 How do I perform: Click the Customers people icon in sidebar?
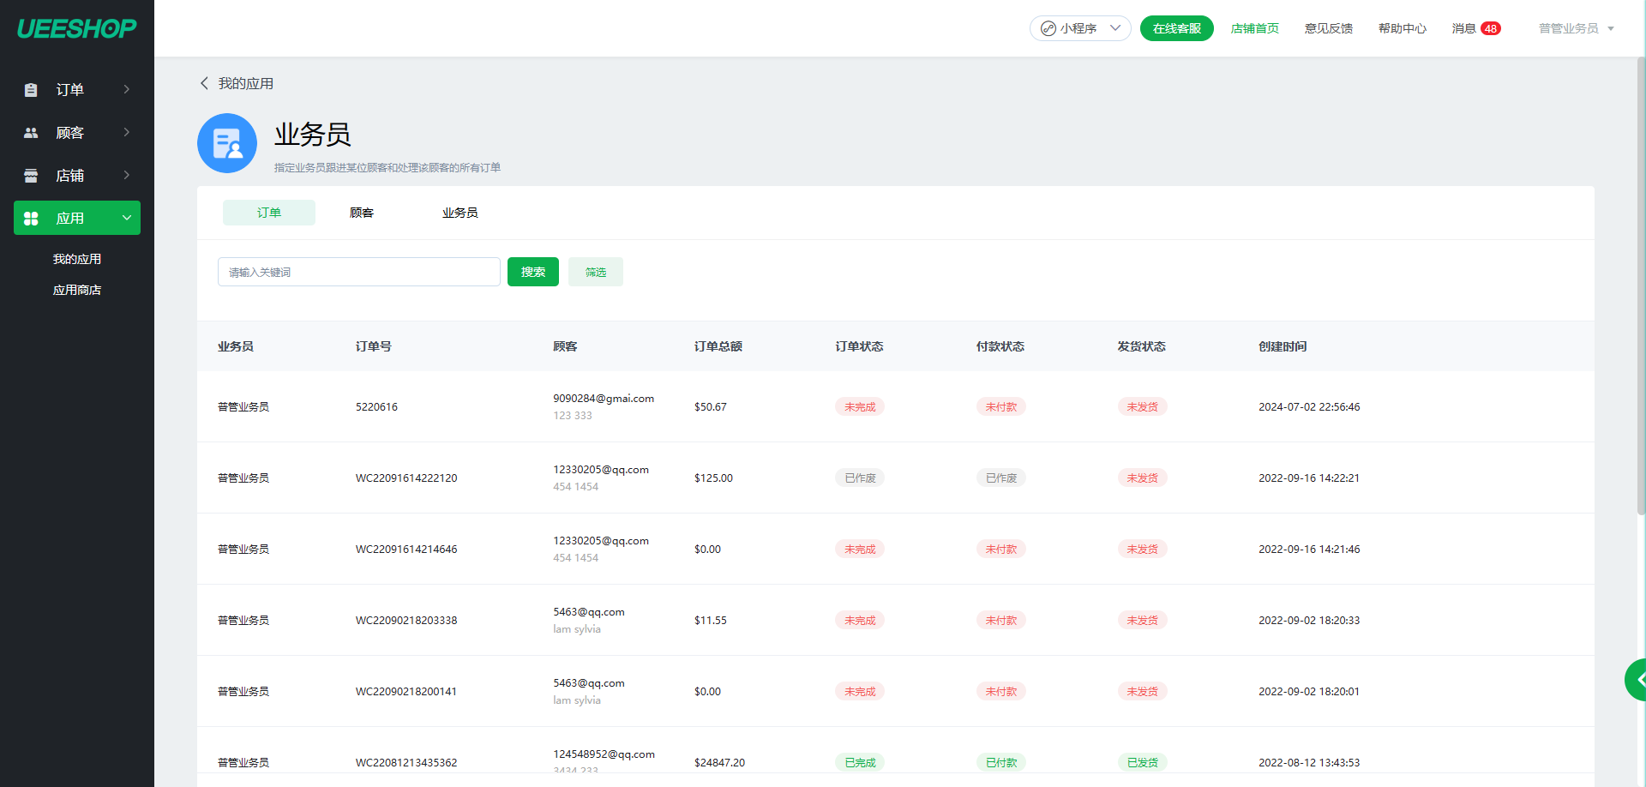[x=31, y=133]
